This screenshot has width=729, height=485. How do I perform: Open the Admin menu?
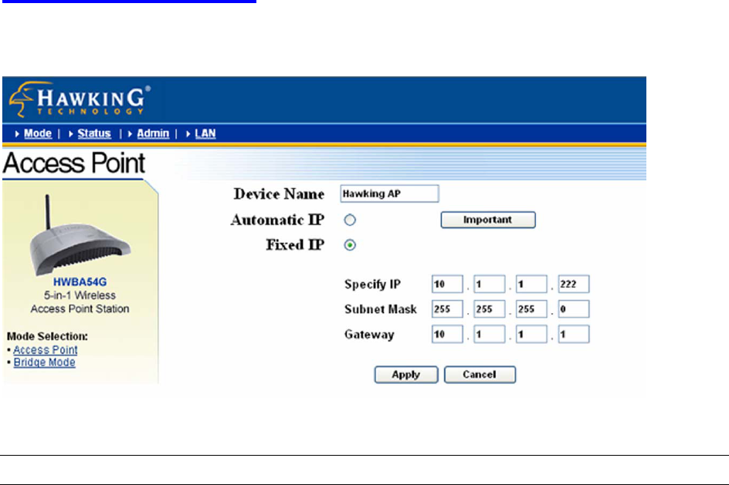click(x=153, y=133)
